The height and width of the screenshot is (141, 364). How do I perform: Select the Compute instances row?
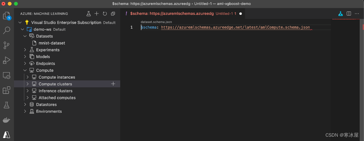67,77
